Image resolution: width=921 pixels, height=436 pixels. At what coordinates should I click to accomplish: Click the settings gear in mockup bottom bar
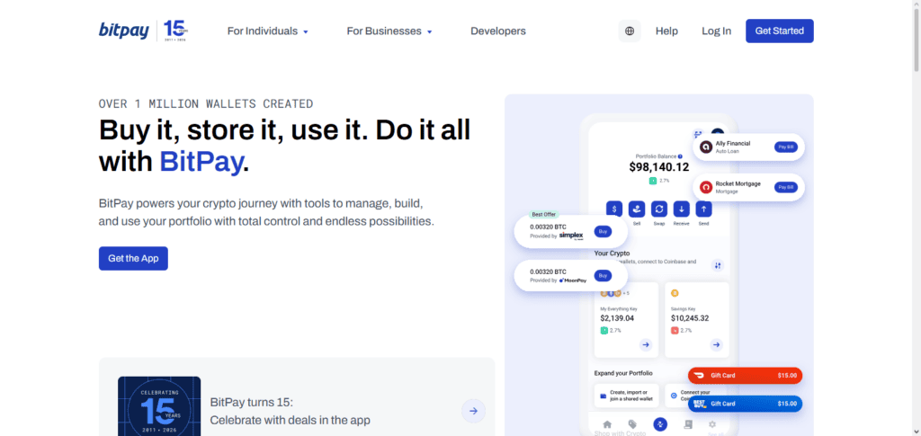(x=712, y=424)
